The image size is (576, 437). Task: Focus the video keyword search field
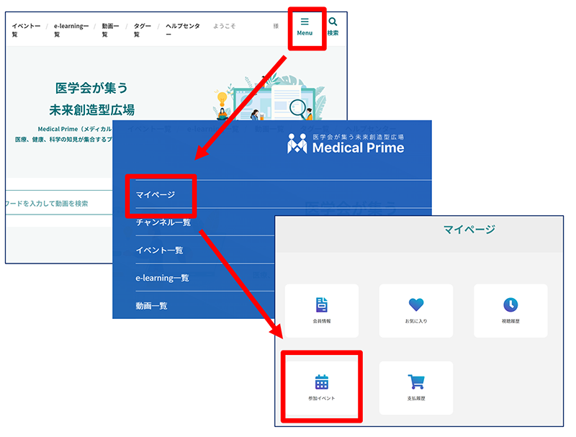pyautogui.click(x=58, y=204)
